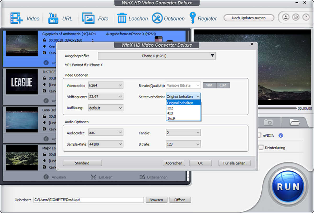Click the preview playback progress slider
314x213 pixels.
pyautogui.click(x=277, y=108)
